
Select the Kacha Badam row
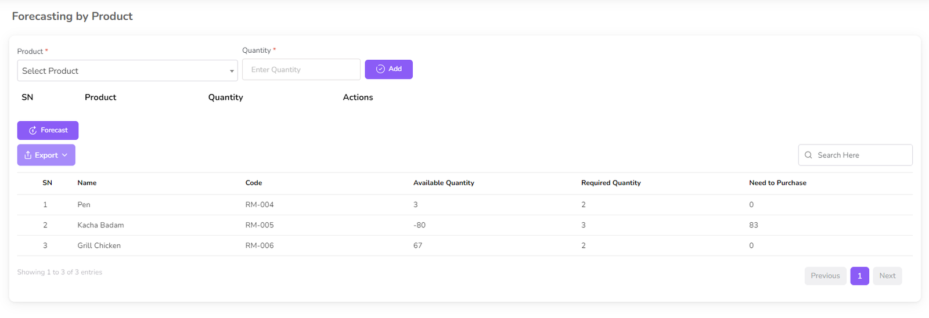100,225
